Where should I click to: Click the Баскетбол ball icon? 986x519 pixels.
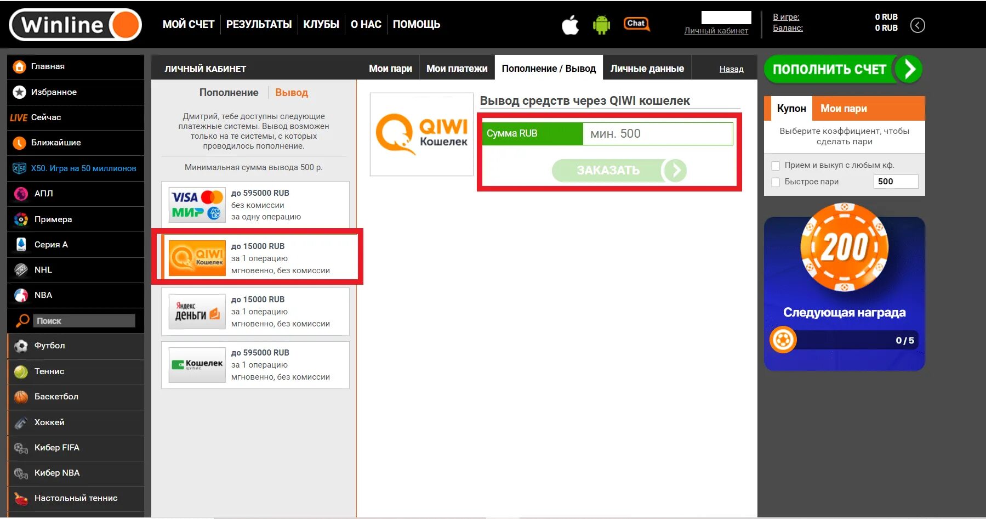[21, 397]
